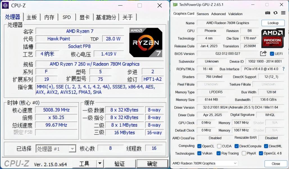Click the 代号 value Hawk Point
The width and height of the screenshot is (289, 169).
[59, 39]
